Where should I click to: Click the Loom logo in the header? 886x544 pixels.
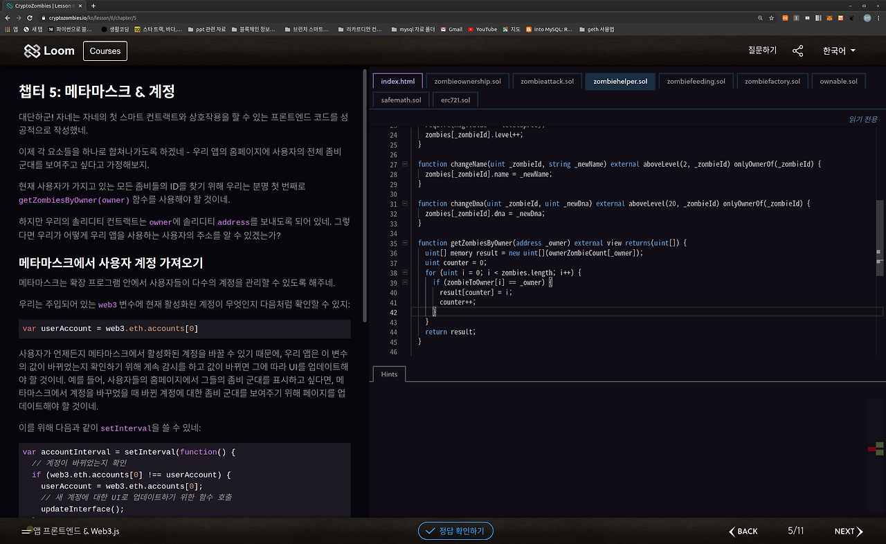(x=49, y=51)
